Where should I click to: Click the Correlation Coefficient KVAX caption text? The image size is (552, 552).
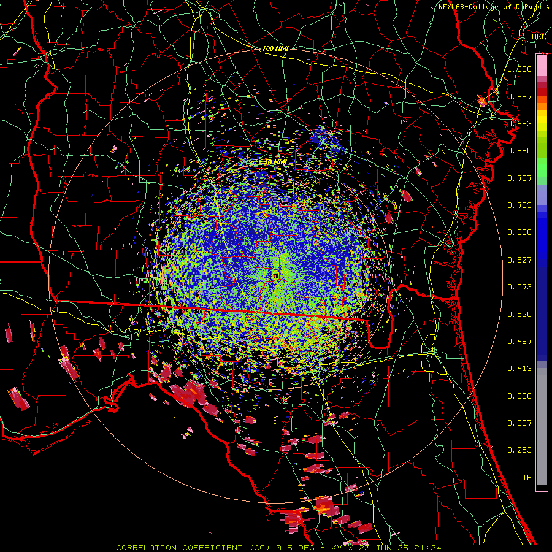tap(278, 548)
